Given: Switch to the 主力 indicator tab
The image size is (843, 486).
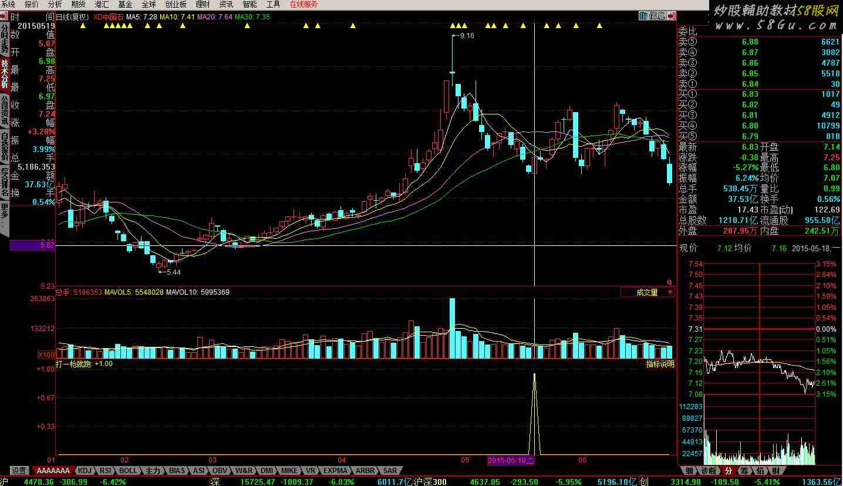Looking at the screenshot, I should (x=152, y=470).
